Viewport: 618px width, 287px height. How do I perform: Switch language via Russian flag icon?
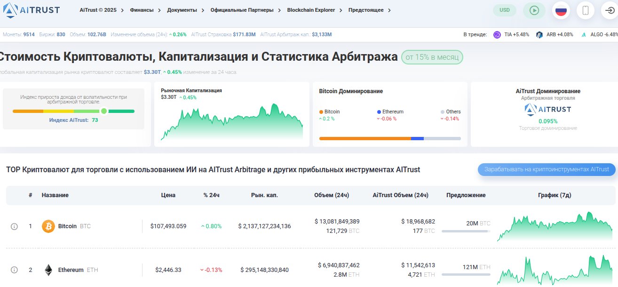click(561, 10)
